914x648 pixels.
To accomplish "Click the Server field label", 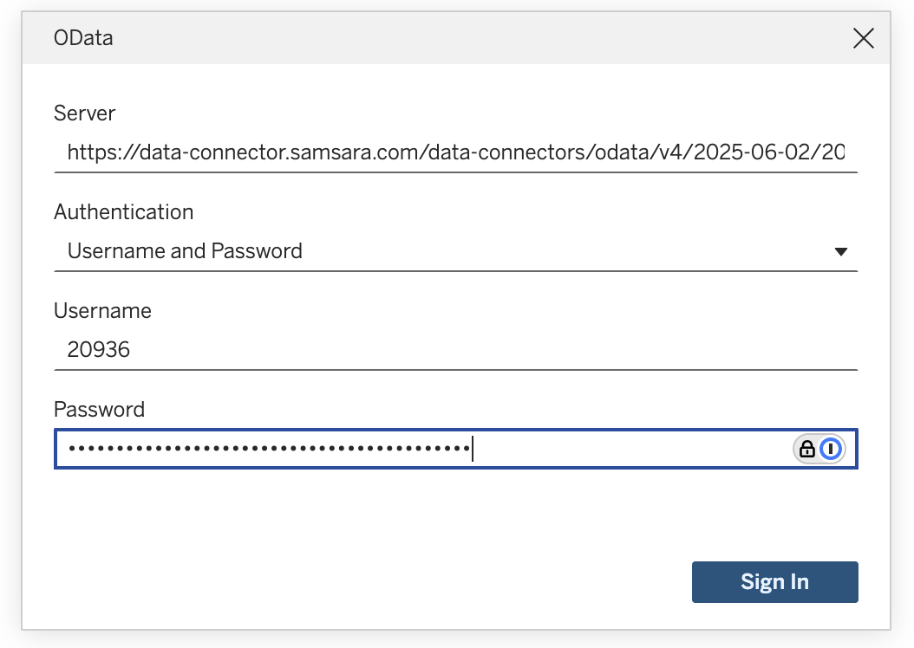I will (84, 113).
